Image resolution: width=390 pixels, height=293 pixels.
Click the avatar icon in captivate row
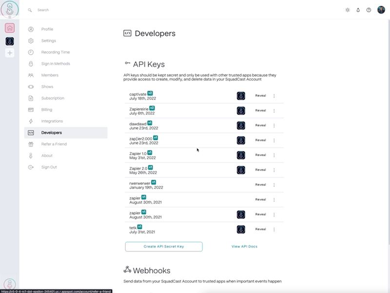[x=241, y=96]
